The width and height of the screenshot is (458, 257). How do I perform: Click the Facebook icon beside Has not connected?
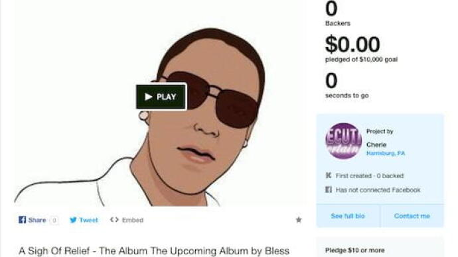(329, 189)
